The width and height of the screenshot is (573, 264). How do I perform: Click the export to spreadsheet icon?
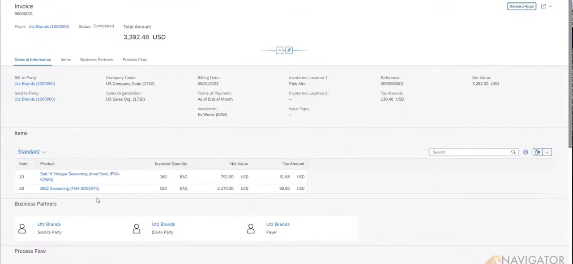coord(538,152)
